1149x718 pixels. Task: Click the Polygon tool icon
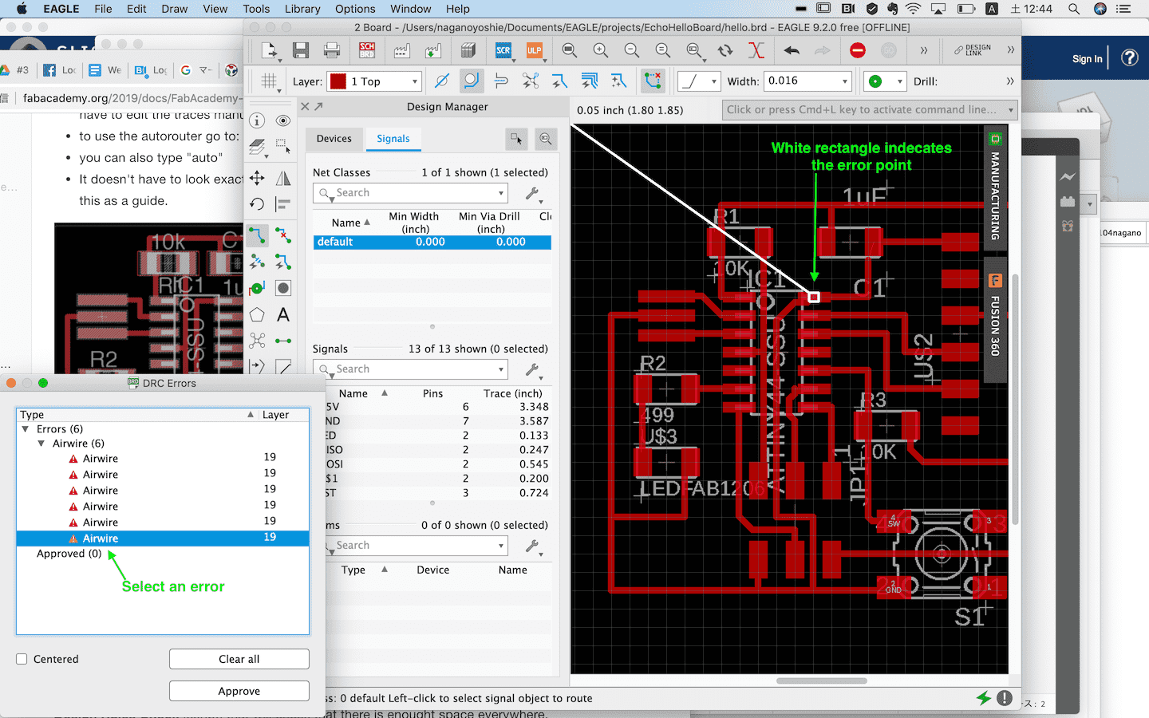(x=257, y=315)
